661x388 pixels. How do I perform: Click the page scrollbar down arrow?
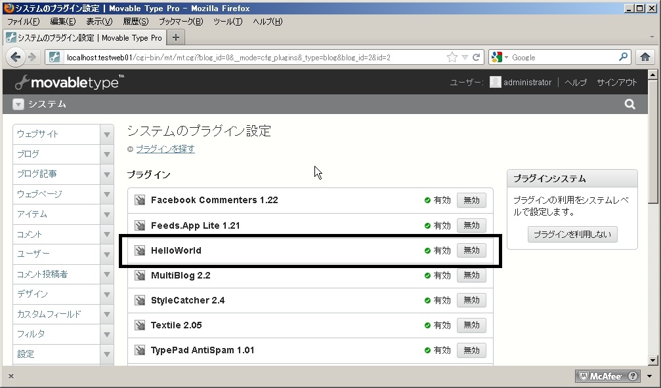point(652,360)
